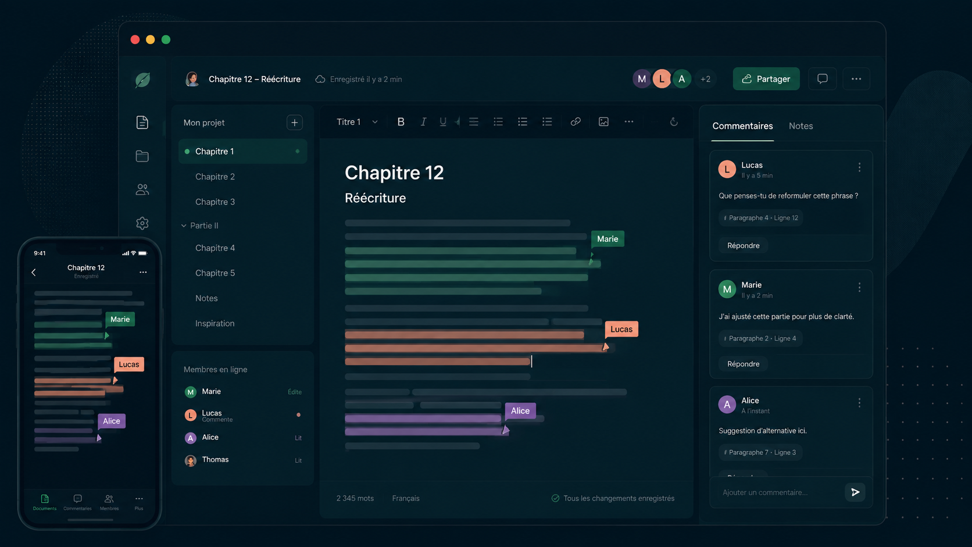Open the folder icon in the left sidebar

(x=142, y=156)
